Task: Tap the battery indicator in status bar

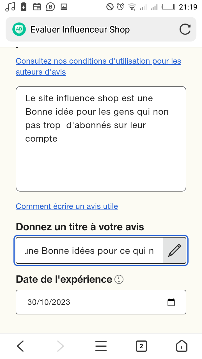Action: 169,7
